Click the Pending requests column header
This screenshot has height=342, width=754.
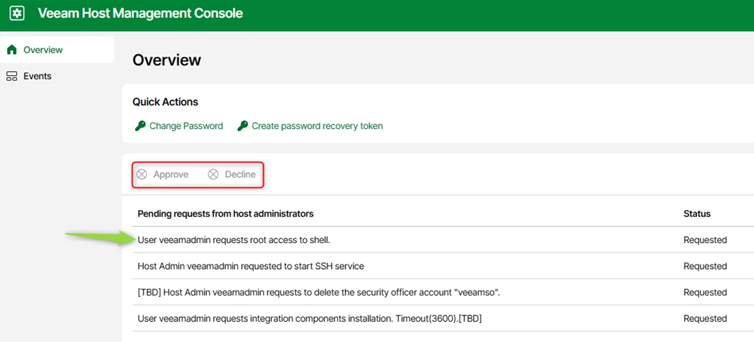[225, 214]
